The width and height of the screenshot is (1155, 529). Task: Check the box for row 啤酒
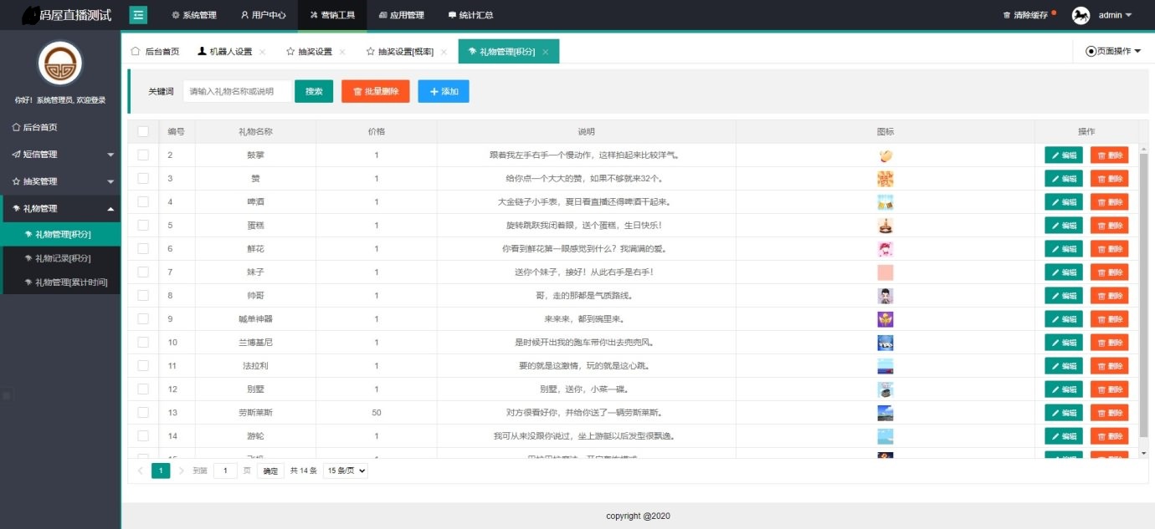tap(143, 201)
